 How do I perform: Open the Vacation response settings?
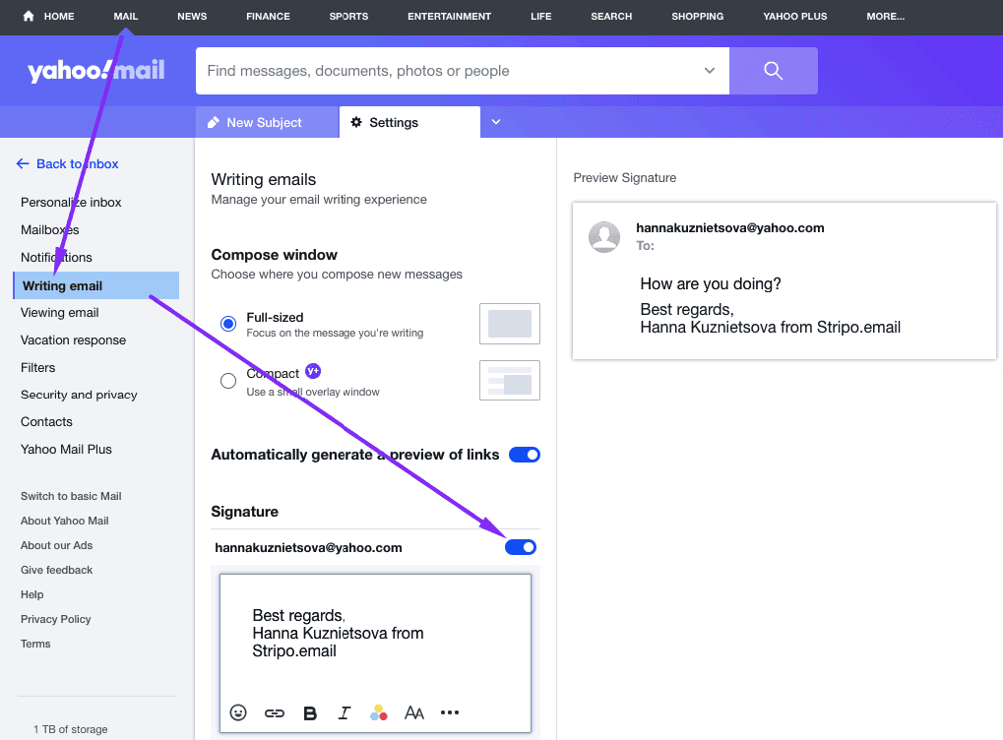click(74, 339)
